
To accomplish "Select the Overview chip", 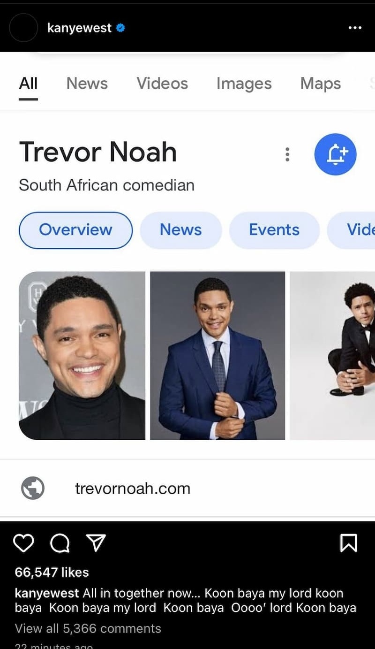I will [x=75, y=230].
